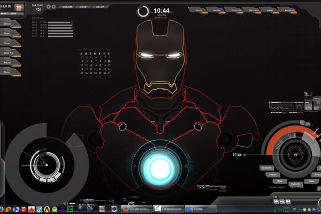Screen dimensions: 321x214
Task: Open the Rainmeter shortcut on the dial
Action: [x=295, y=184]
